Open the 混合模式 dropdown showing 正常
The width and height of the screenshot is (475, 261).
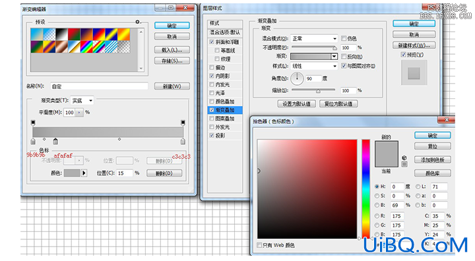[x=314, y=38]
